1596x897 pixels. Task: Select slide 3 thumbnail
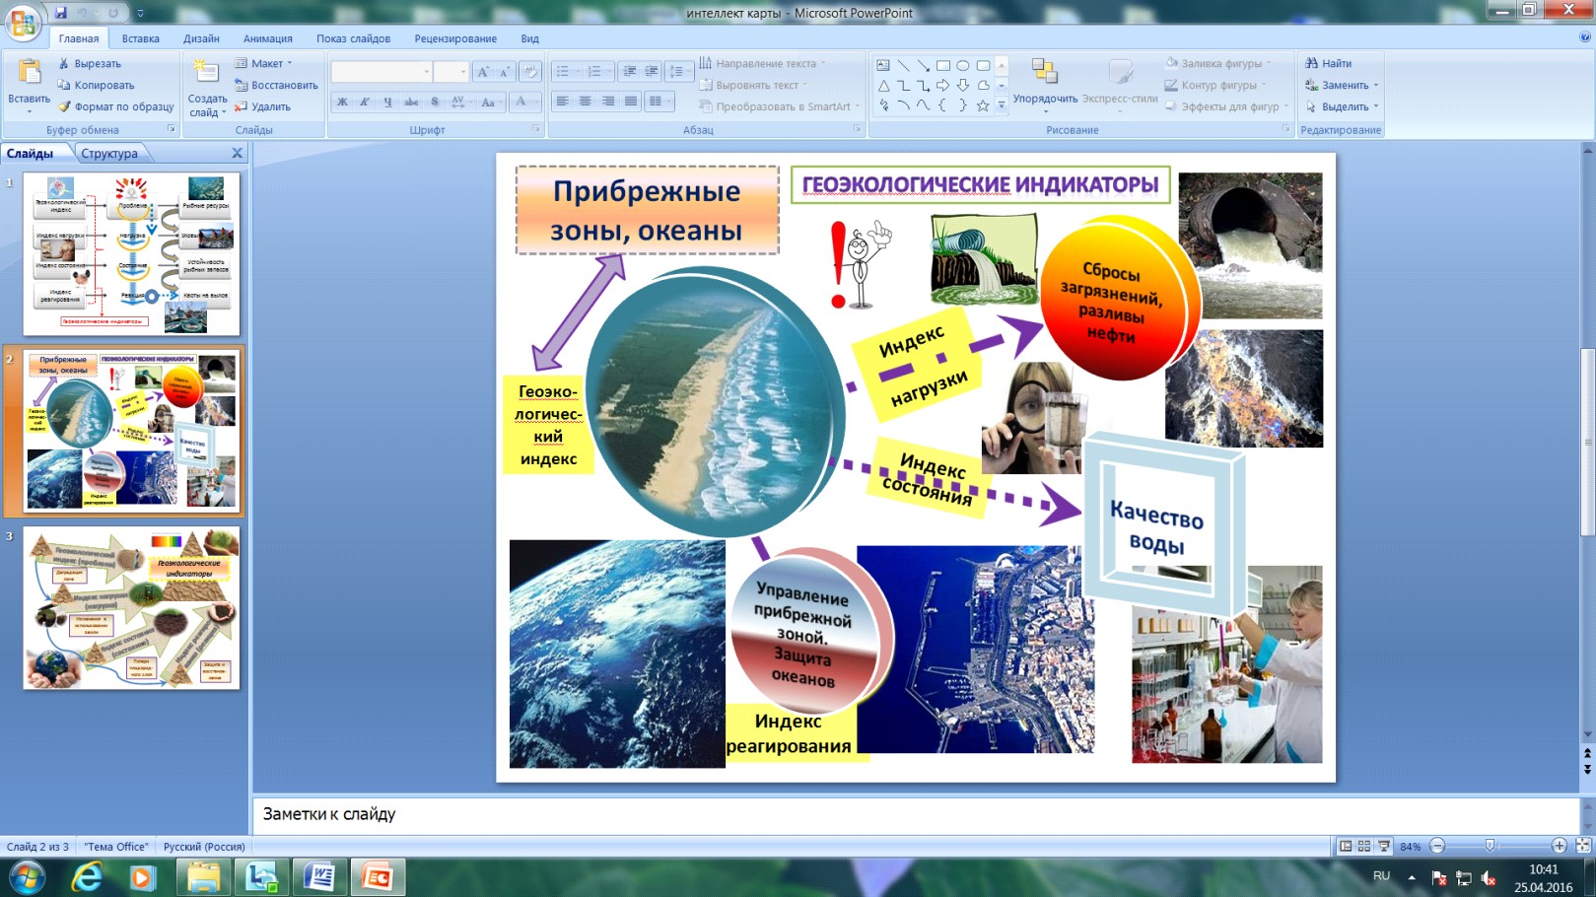tap(131, 607)
